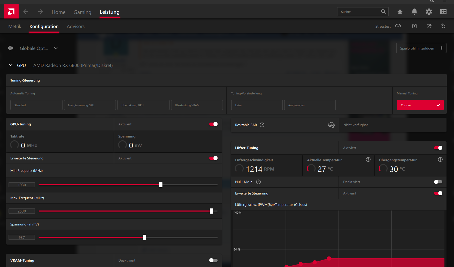Viewport: 454px width, 267px height.
Task: Go forward with the right arrow
Action: pyautogui.click(x=40, y=12)
